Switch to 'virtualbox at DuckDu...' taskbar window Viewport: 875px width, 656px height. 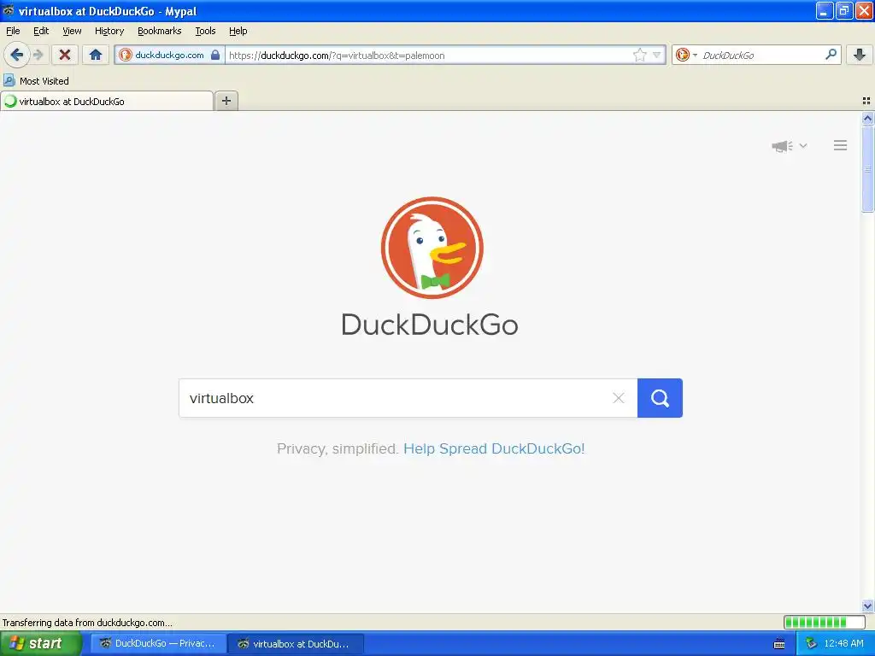(296, 644)
